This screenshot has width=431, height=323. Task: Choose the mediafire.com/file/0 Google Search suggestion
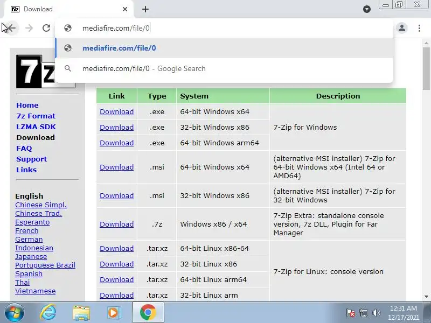[x=224, y=69]
